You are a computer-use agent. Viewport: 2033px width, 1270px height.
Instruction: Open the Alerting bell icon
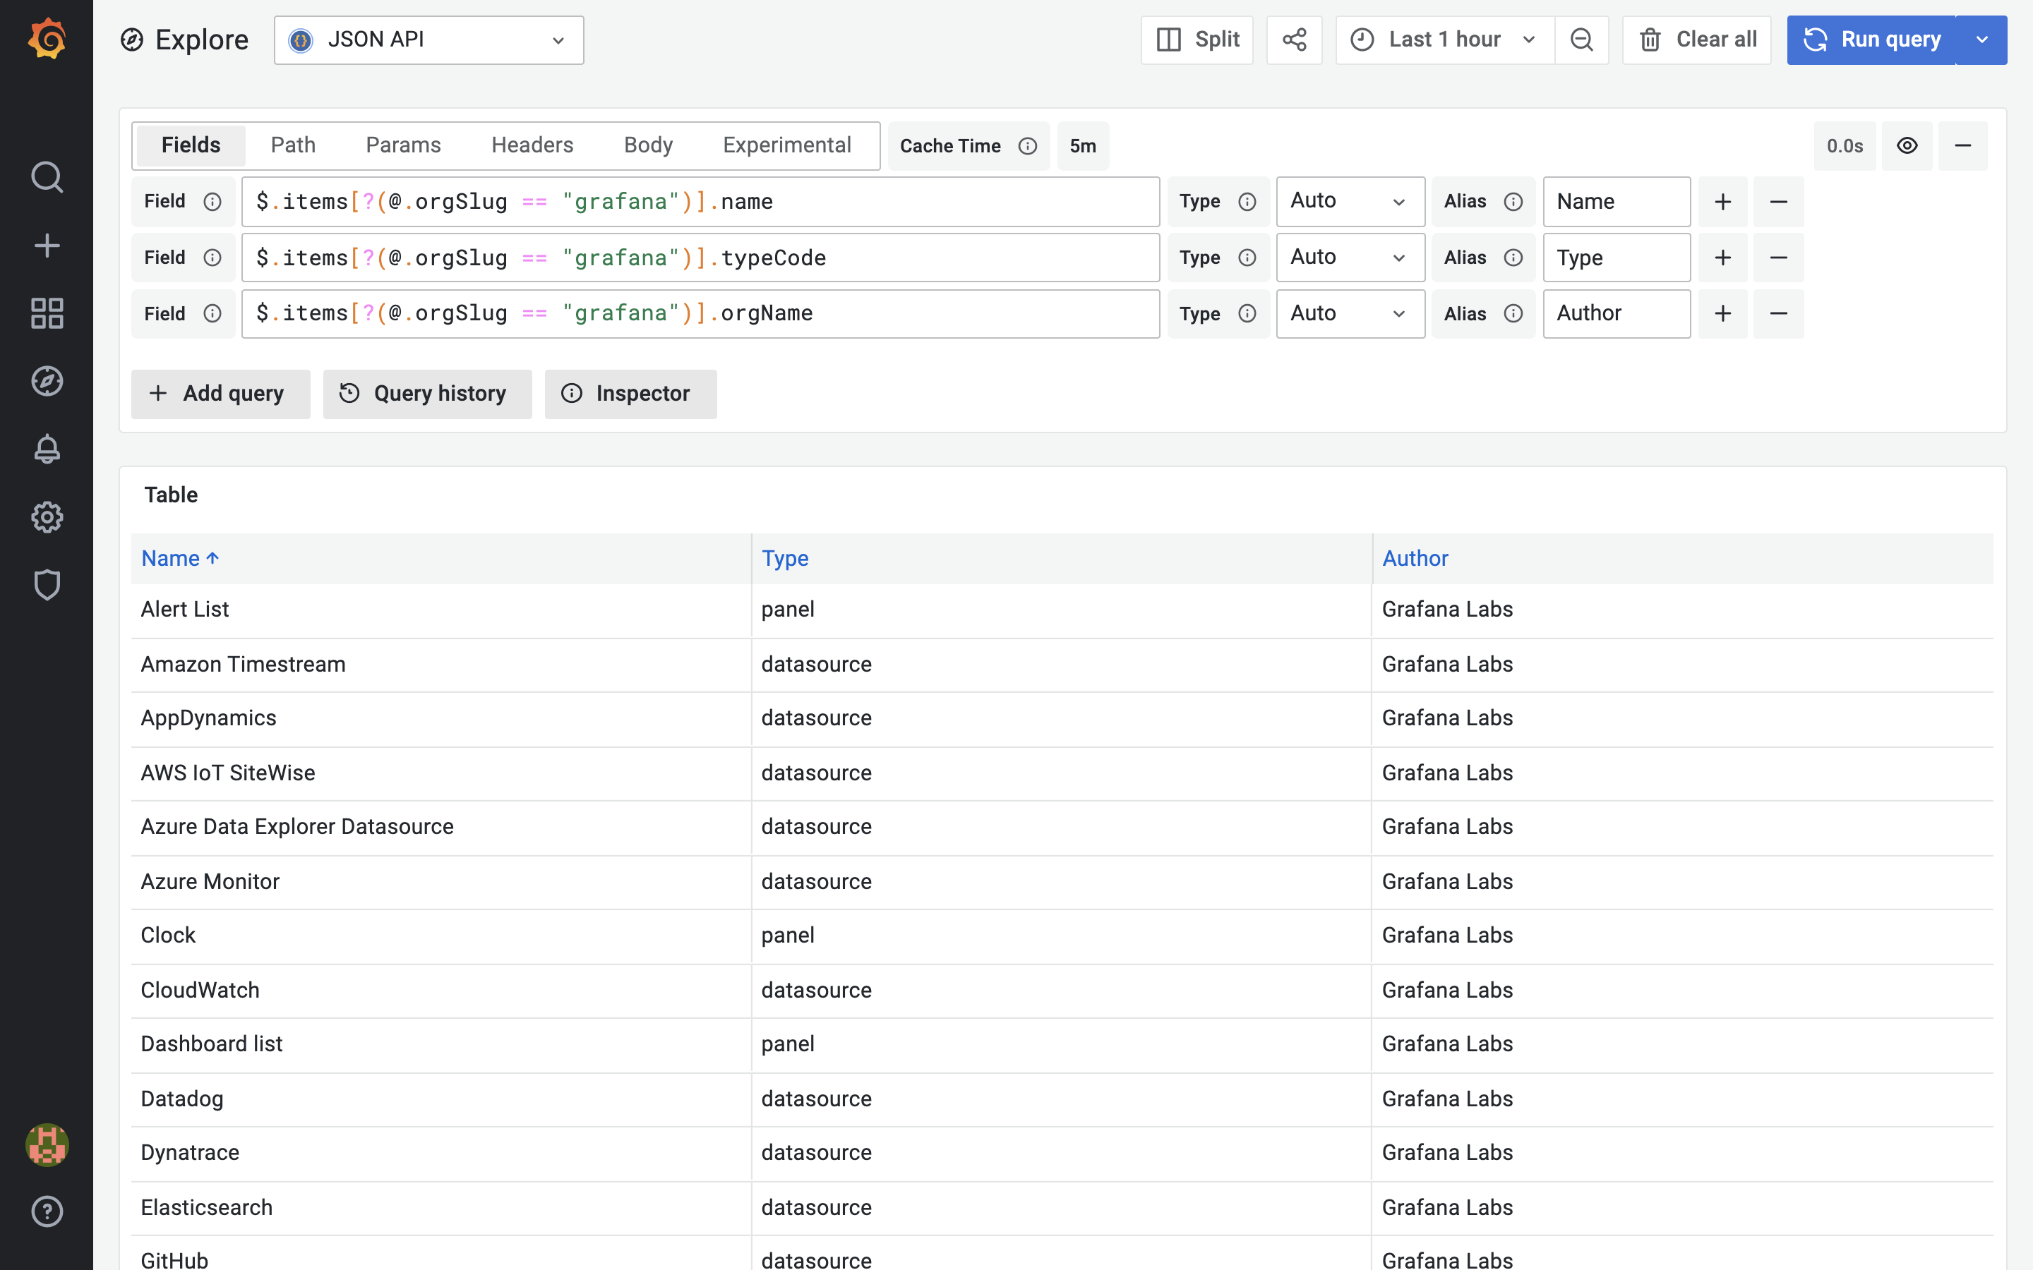[x=46, y=449]
